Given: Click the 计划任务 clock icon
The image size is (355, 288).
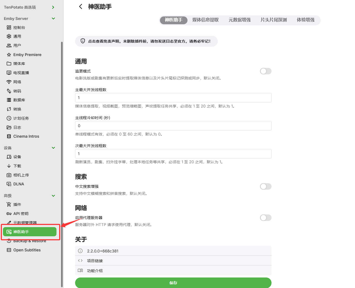Looking at the screenshot, I should click(x=9, y=118).
